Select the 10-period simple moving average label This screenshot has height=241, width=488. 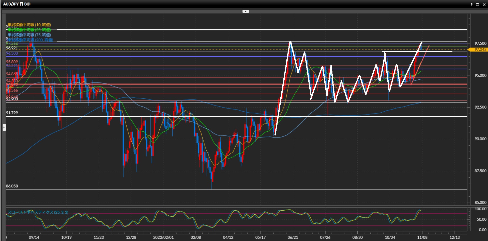(x=29, y=25)
